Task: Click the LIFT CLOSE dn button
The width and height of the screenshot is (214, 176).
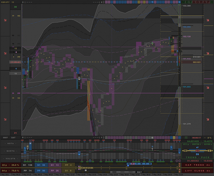Action: point(198,171)
